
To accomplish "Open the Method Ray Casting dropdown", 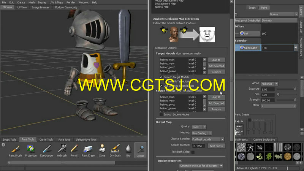I will click(x=202, y=133).
